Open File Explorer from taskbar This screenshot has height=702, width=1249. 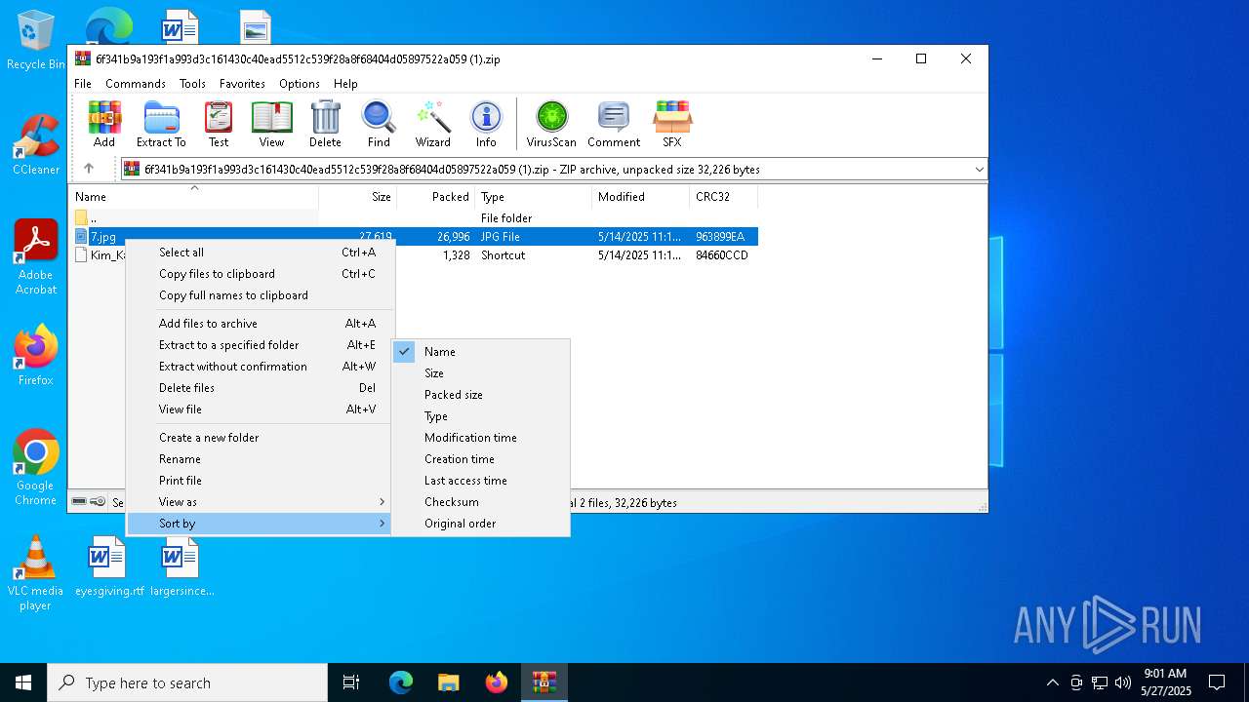448,682
